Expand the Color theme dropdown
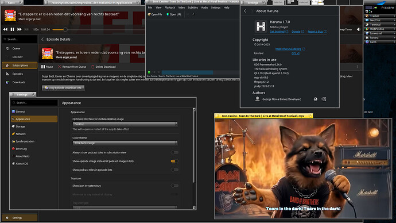 (x=125, y=143)
